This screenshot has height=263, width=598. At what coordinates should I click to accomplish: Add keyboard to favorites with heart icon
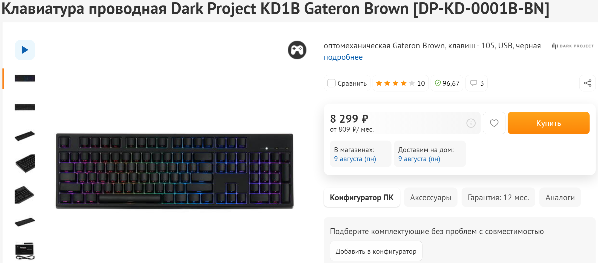pyautogui.click(x=494, y=123)
